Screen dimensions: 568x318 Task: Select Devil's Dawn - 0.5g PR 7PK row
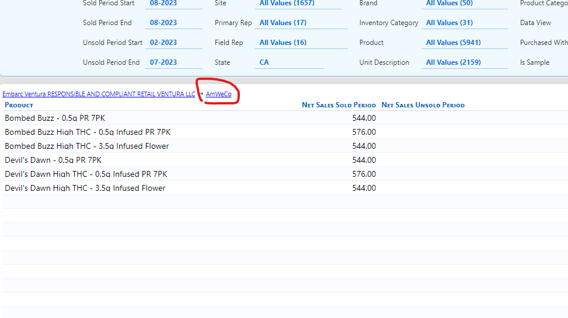pos(53,160)
